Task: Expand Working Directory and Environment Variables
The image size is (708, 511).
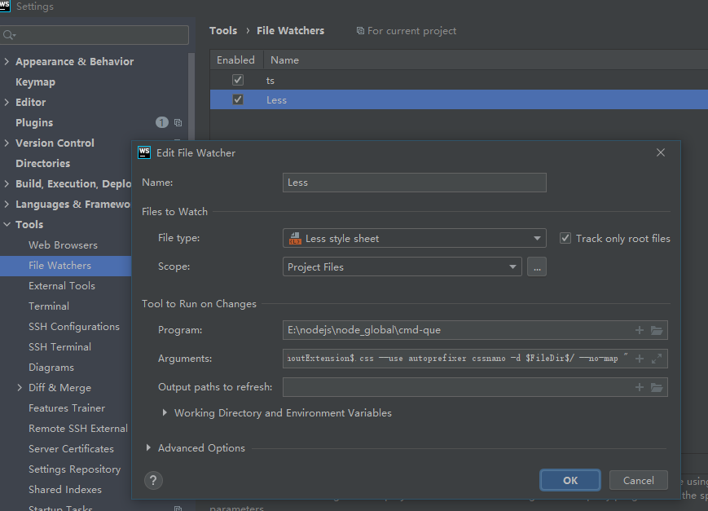Action: point(165,412)
